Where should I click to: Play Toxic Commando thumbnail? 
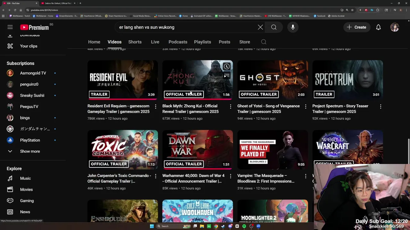(x=123, y=149)
